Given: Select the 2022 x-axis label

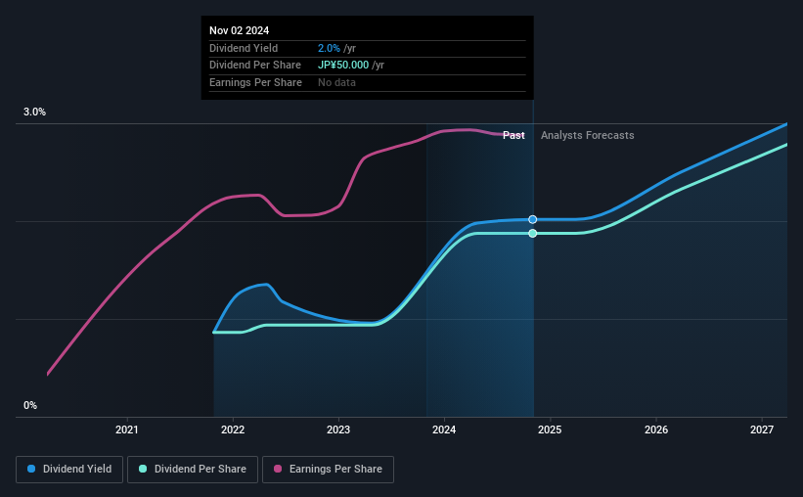Looking at the screenshot, I should click(233, 429).
